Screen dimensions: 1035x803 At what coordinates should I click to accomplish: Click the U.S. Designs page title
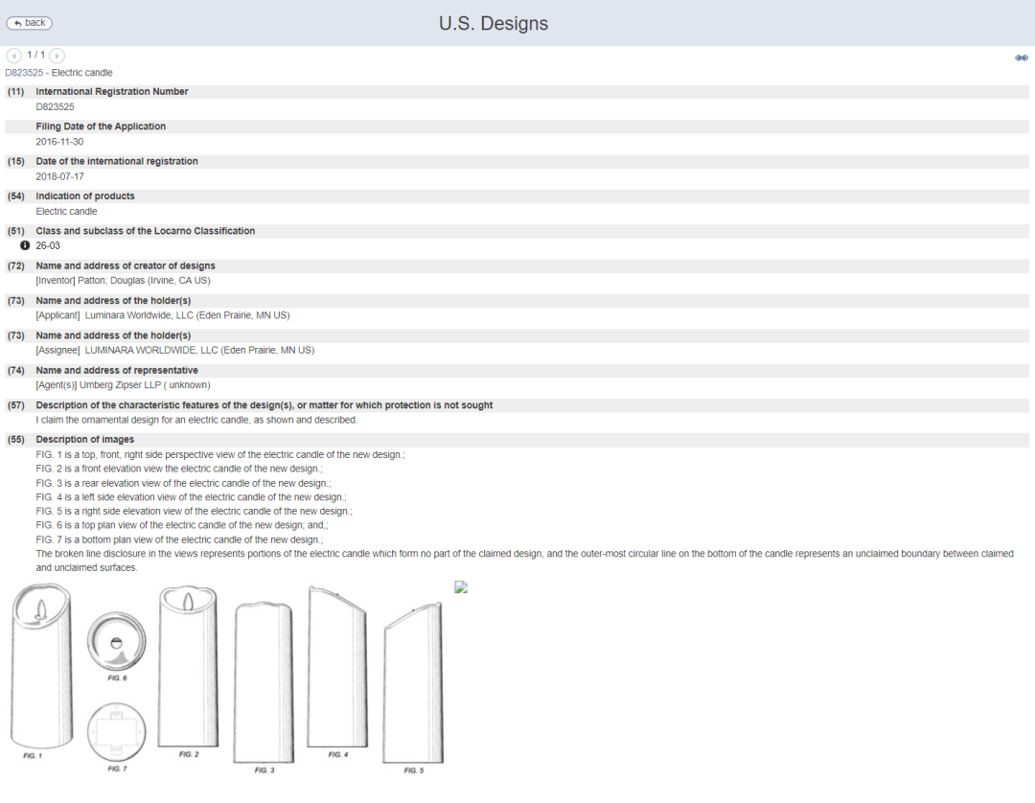(x=494, y=23)
